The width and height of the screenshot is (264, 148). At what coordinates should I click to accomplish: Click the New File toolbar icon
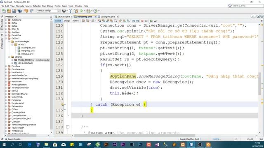[4, 11]
